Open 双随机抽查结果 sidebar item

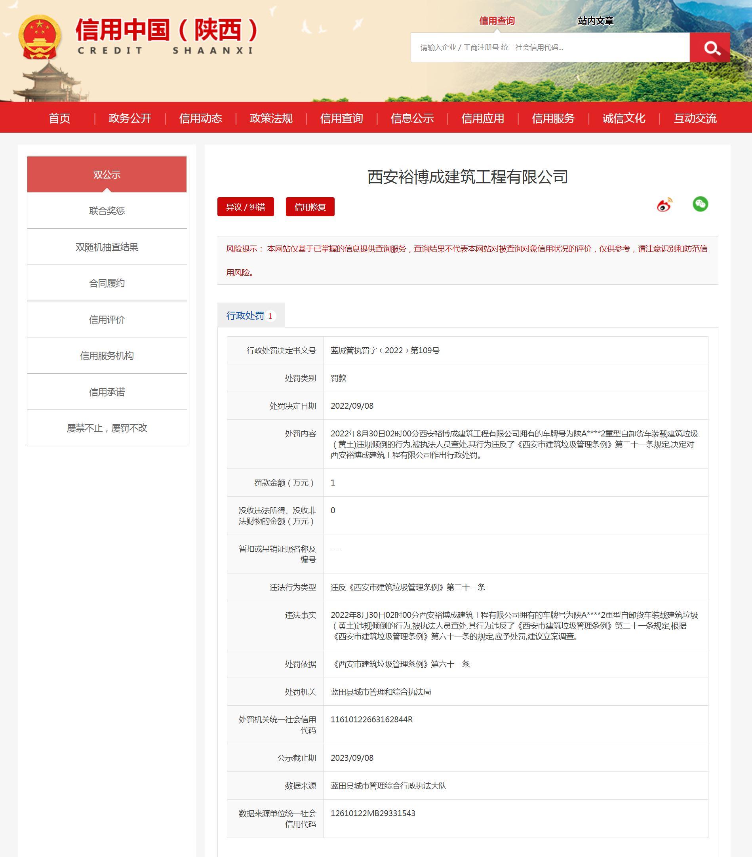coord(107,247)
